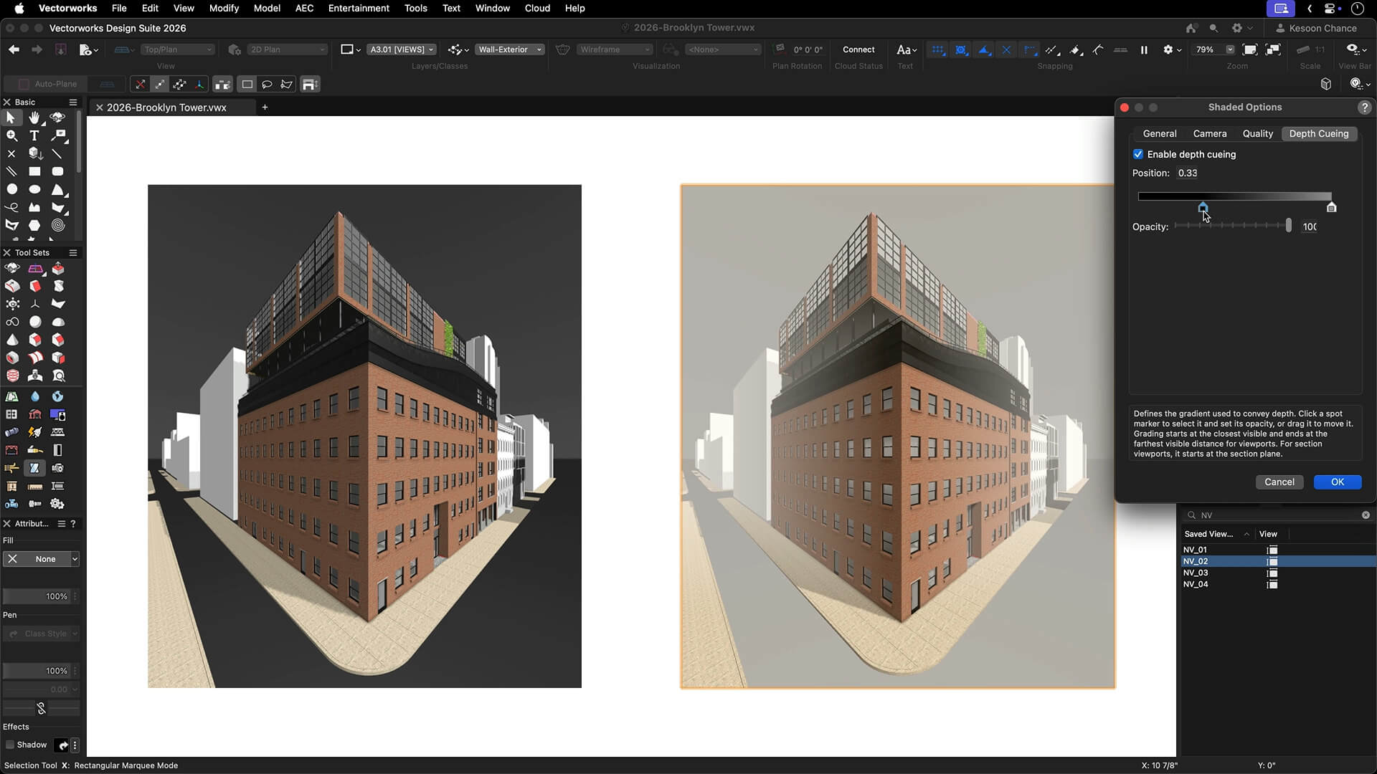1377x774 pixels.
Task: Select the right gradient spot marker
Action: [x=1331, y=207]
